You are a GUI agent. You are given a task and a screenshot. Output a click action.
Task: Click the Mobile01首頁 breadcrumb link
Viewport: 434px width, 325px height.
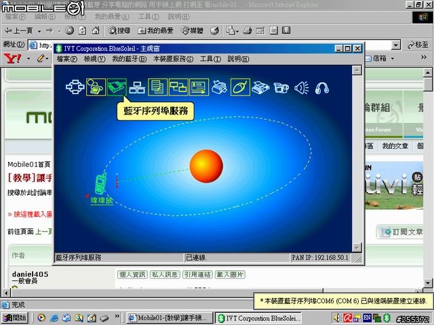point(28,165)
